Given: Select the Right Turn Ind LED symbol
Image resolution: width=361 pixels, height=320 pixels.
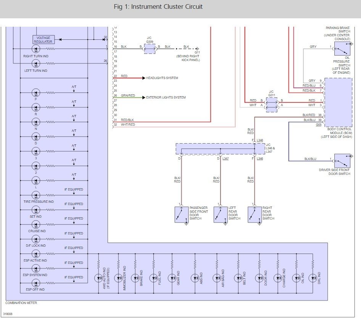Looking at the screenshot, I should 36,49.
